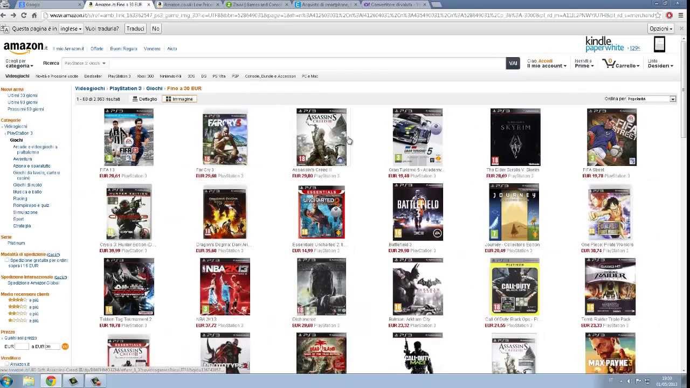Click the Amazon.it logo
Screen dimensions: 690x388
coord(25,48)
